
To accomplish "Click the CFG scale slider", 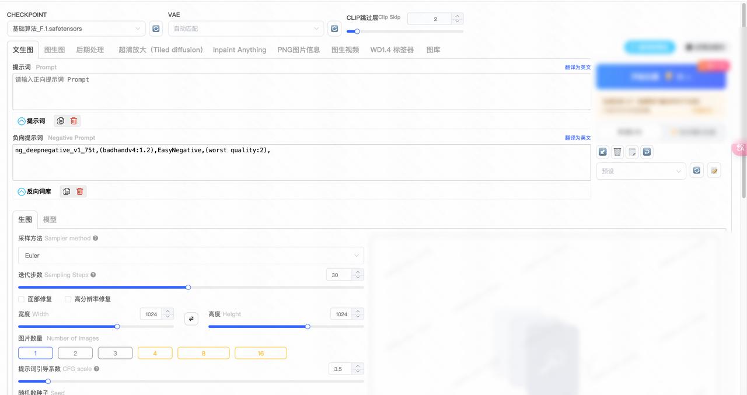I will pyautogui.click(x=191, y=381).
